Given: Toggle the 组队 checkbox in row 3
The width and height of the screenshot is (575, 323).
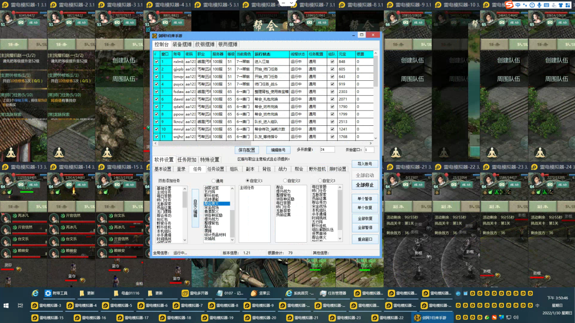Looking at the screenshot, I should (332, 77).
